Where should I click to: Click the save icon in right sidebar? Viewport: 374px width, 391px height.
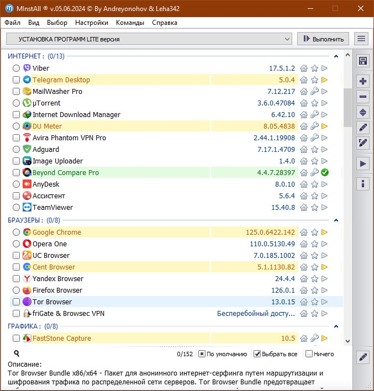[363, 61]
